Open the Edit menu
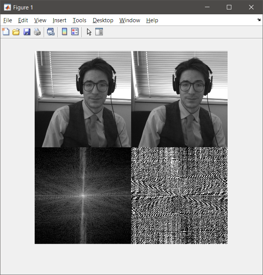 pyautogui.click(x=23, y=20)
